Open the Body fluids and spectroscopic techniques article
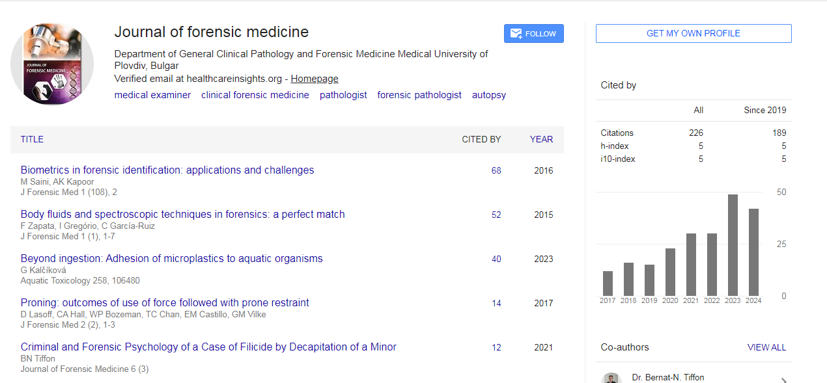The width and height of the screenshot is (827, 383). point(182,215)
